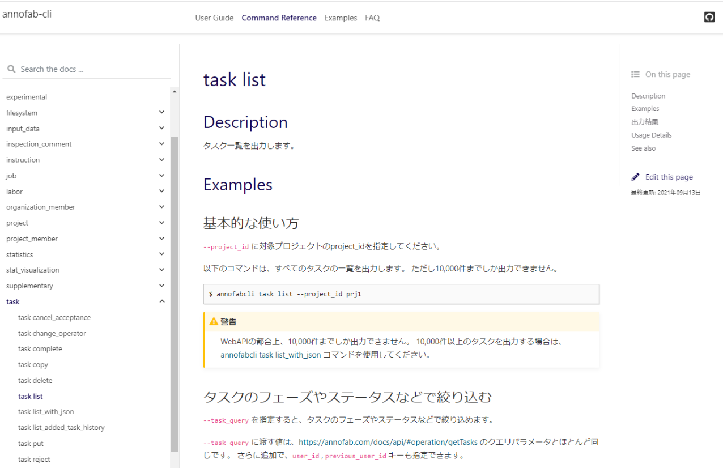Open the statistics sidebar entry
Screen dimensions: 723x468
click(19, 254)
